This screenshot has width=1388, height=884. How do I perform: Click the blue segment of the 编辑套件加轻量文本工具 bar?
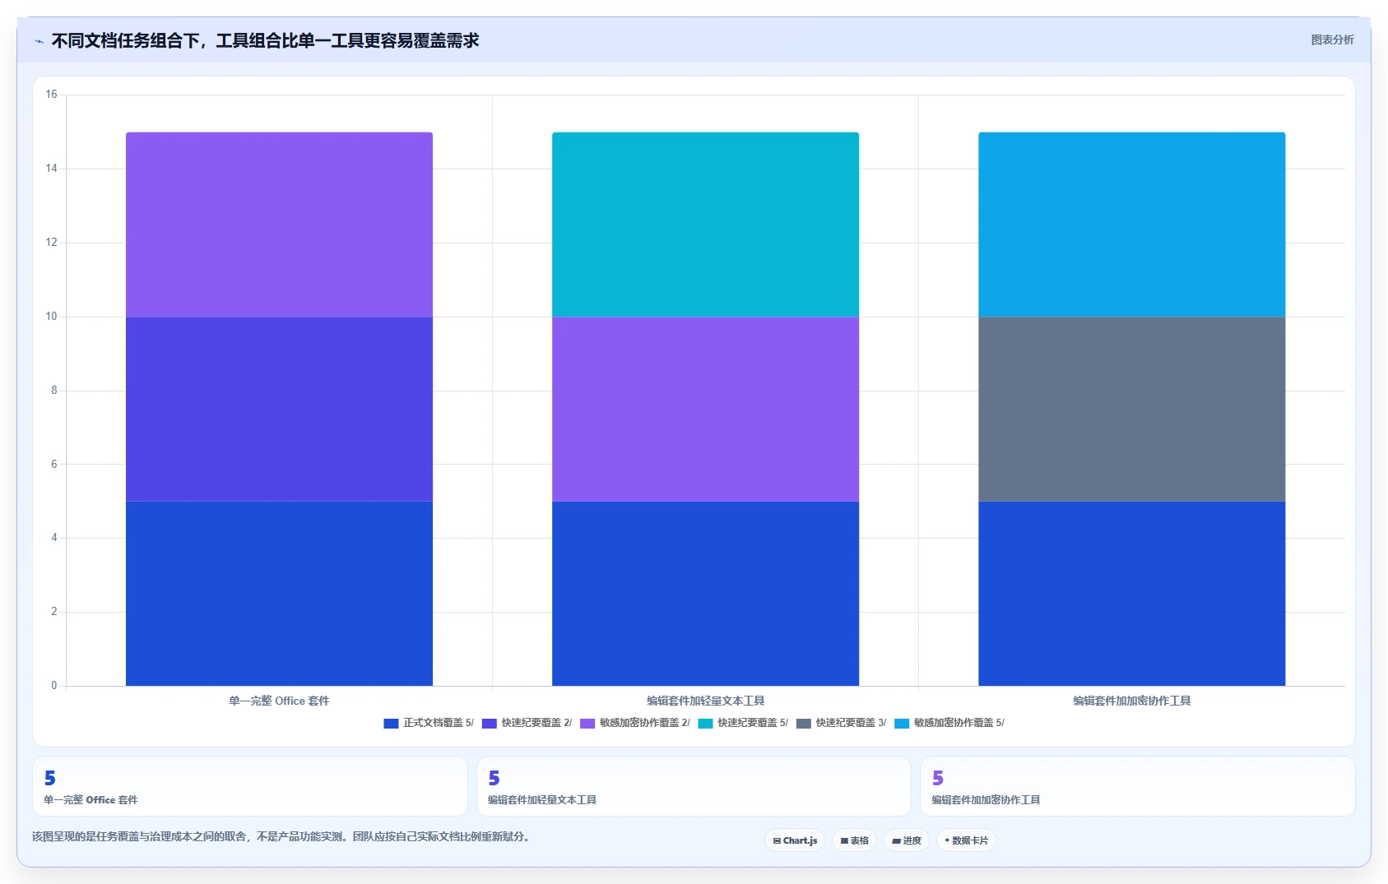click(705, 593)
